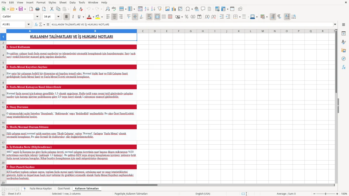Open sidebar Styles panel icon
The width and height of the screenshot is (349, 196).
343,42
